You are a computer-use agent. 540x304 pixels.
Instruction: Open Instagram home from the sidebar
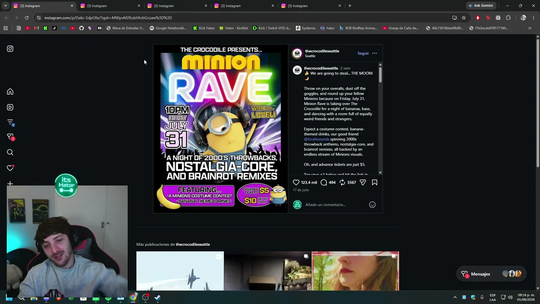click(10, 92)
